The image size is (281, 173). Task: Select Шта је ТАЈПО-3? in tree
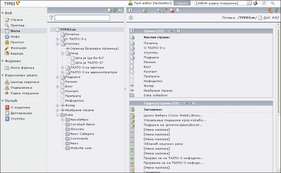pyautogui.click(x=89, y=63)
